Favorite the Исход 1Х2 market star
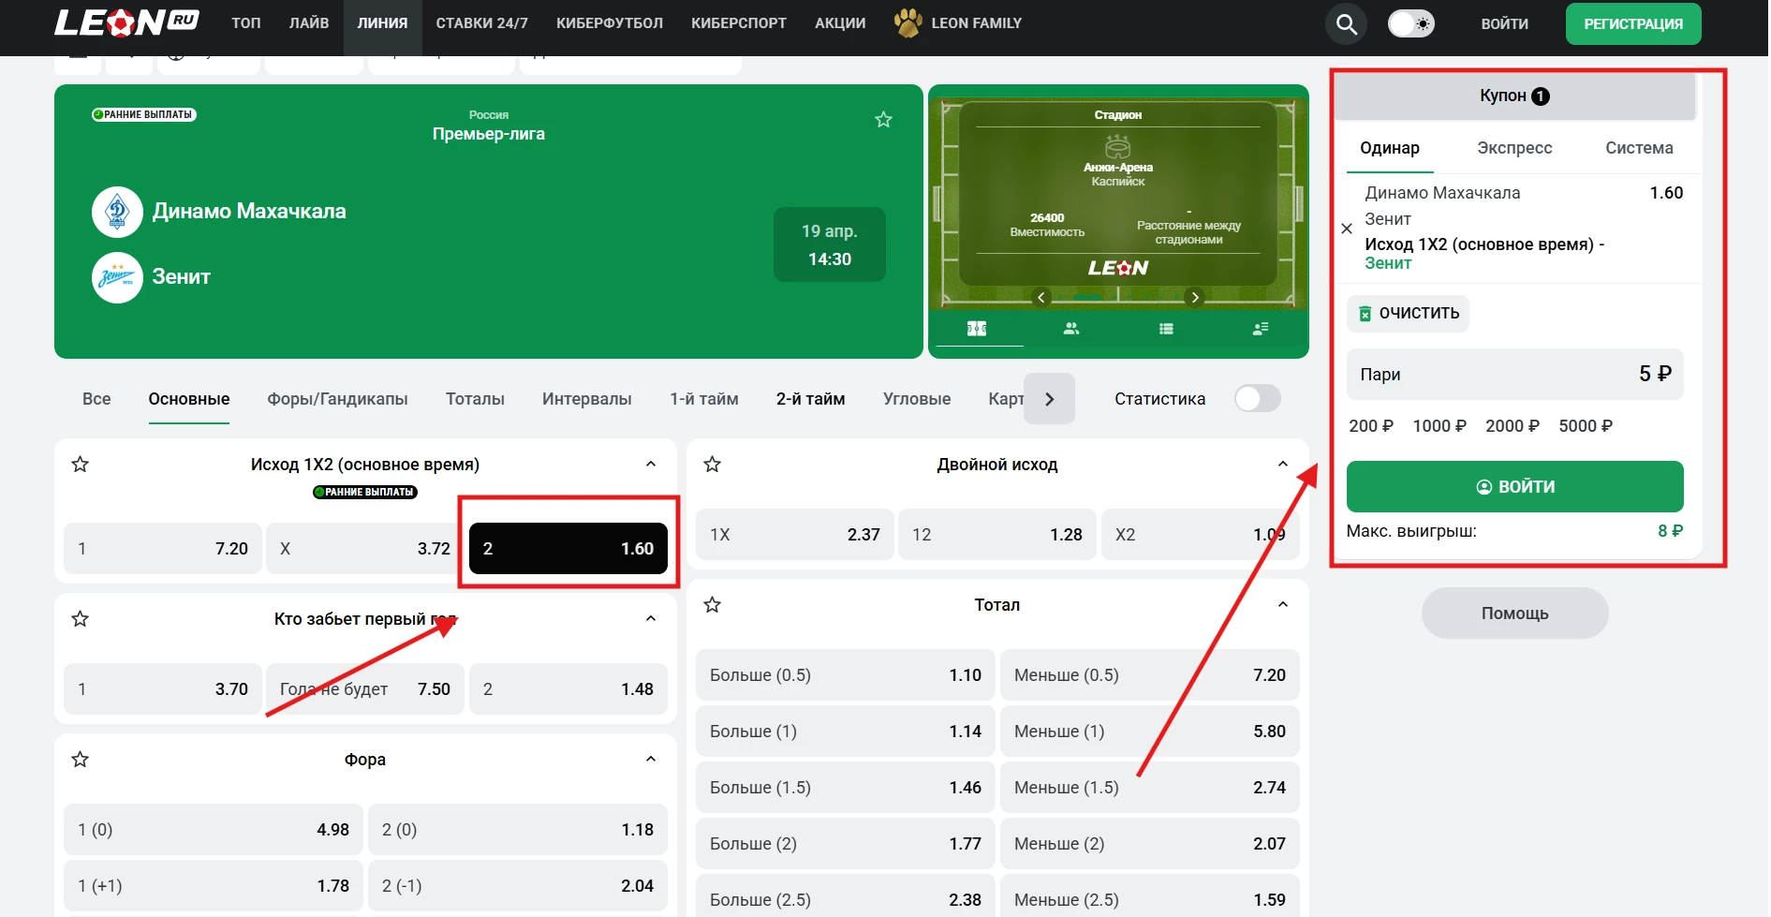This screenshot has height=917, width=1771. coord(81,465)
